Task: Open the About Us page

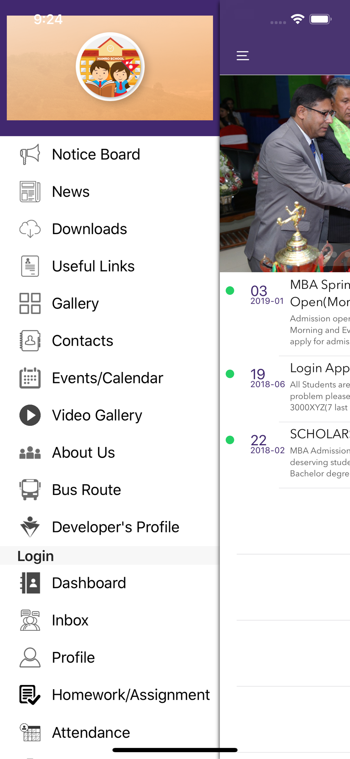Action: (83, 452)
